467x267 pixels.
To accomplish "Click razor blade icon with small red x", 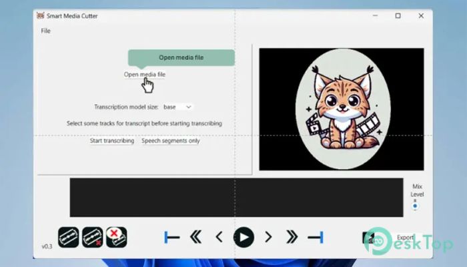I will [93, 237].
